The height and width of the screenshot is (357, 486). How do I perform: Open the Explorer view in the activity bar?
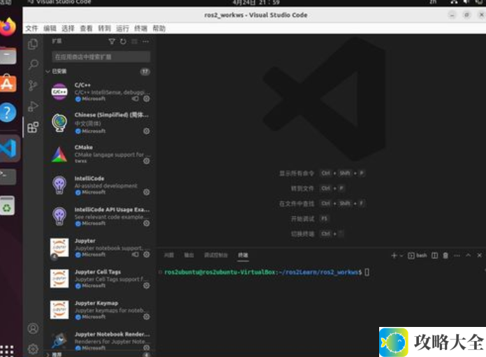pyautogui.click(x=33, y=44)
